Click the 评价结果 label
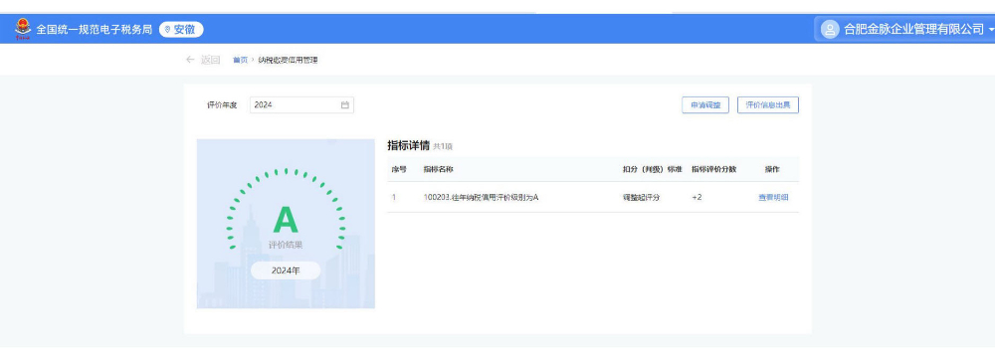This screenshot has height=359, width=995. point(286,245)
